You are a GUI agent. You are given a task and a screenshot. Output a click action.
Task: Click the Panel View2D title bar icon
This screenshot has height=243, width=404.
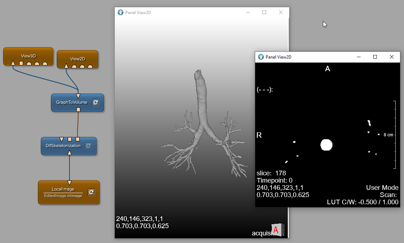(x=261, y=57)
